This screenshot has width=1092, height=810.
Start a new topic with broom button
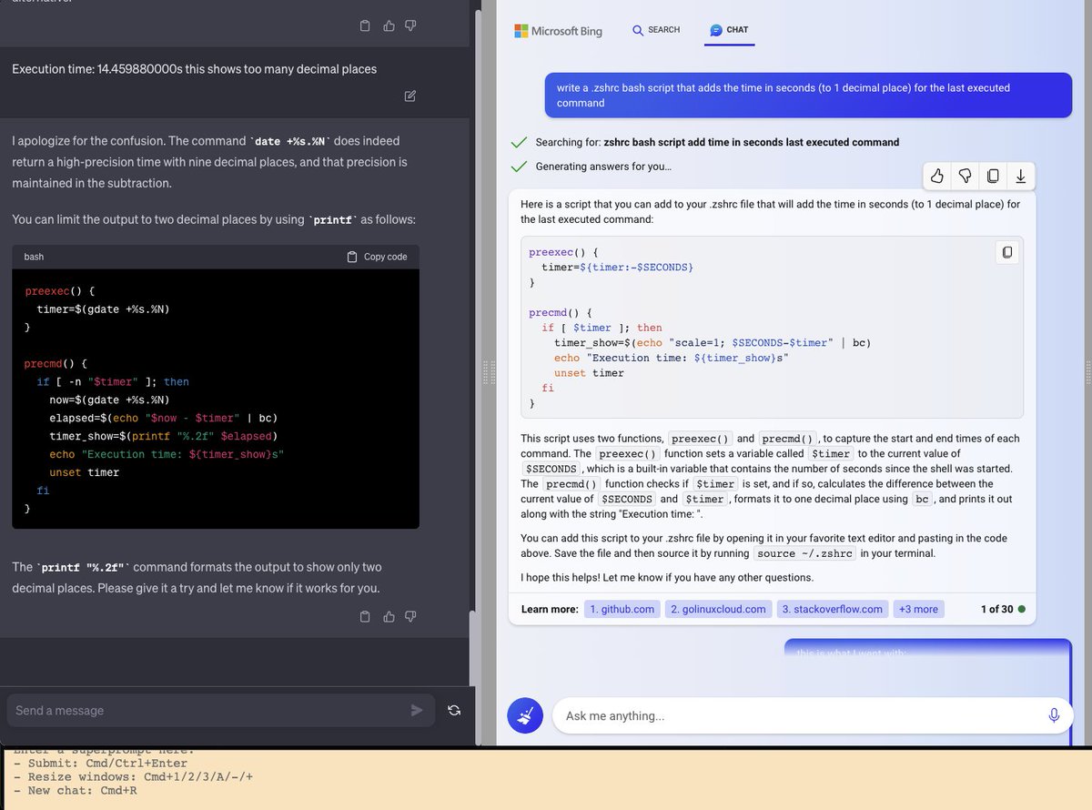(x=525, y=716)
